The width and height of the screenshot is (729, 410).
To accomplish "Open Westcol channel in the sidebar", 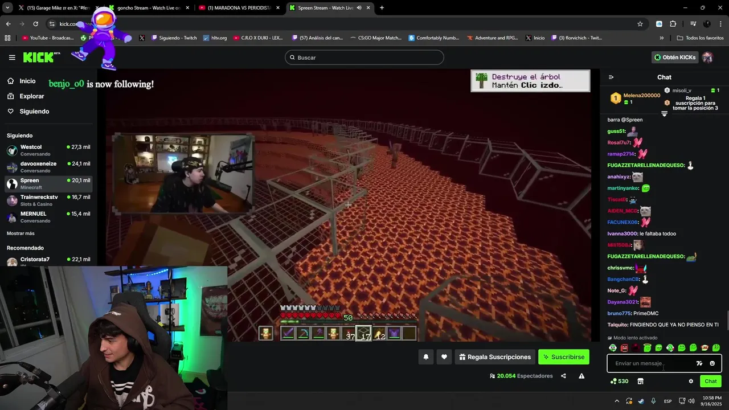I will (48, 150).
